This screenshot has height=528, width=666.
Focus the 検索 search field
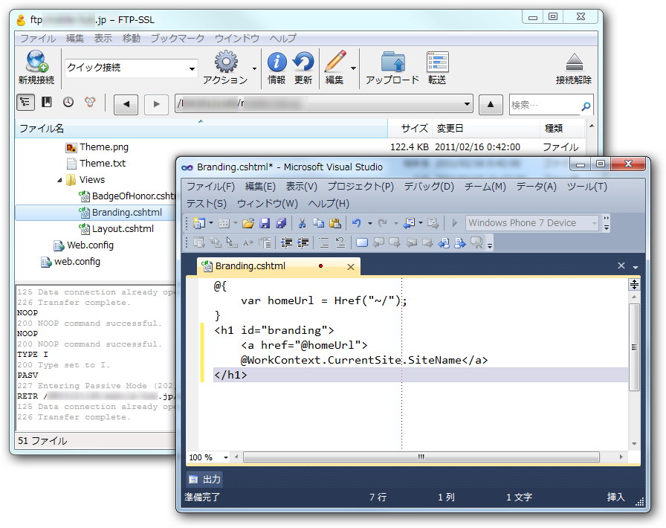coord(545,105)
